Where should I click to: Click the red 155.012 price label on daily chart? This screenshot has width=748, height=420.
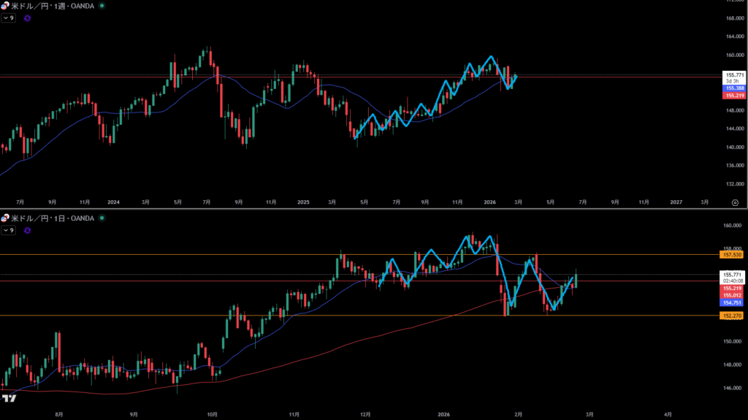(732, 295)
